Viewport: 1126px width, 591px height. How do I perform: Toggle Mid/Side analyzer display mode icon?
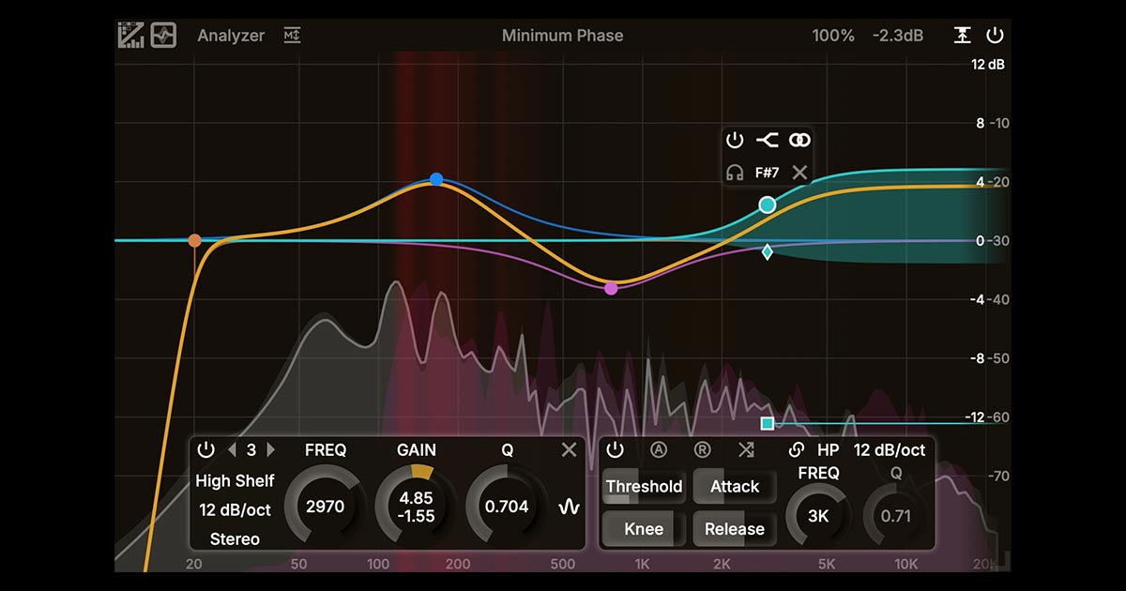(x=292, y=35)
